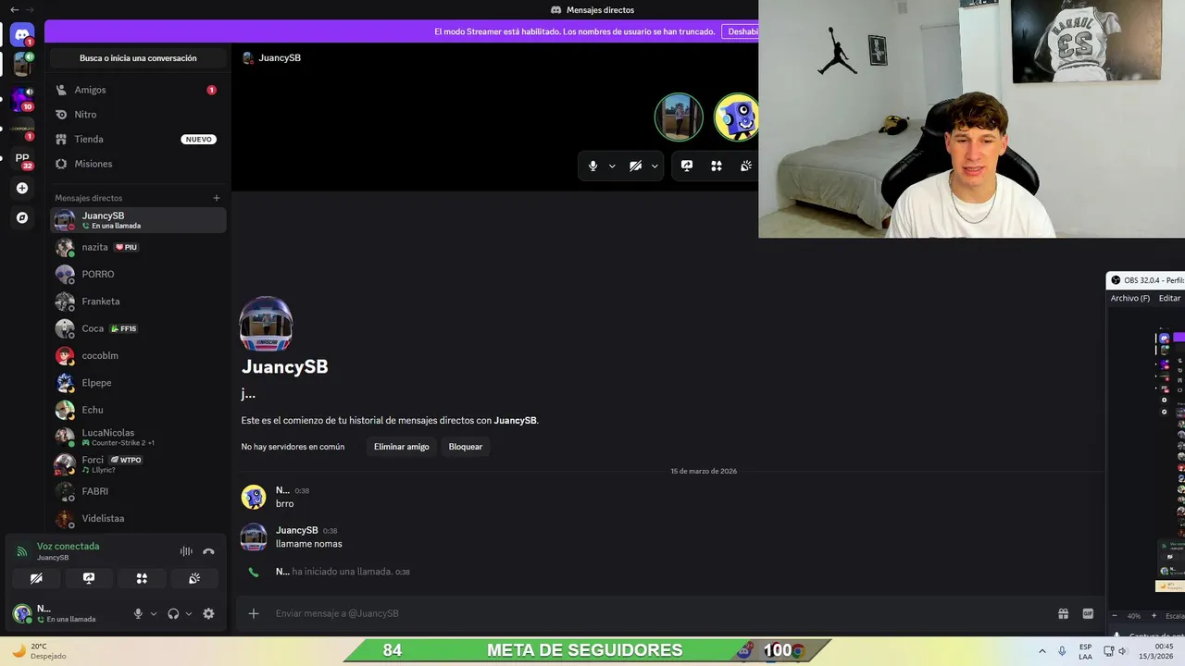This screenshot has height=666, width=1185.
Task: Open gift icon in message bar
Action: coord(1064,613)
